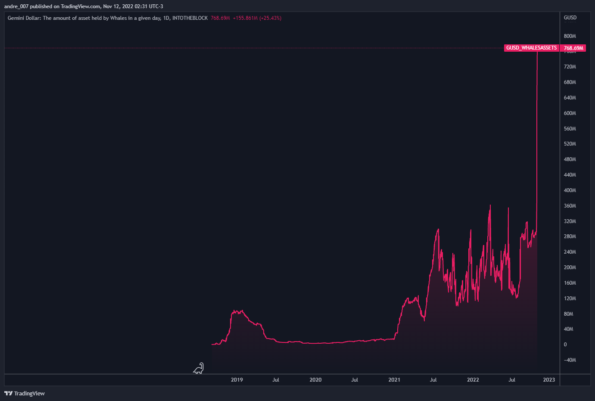Screen dimensions: 595x401
Task: Open the Gemini Dollar indicator title
Action: coord(108,18)
